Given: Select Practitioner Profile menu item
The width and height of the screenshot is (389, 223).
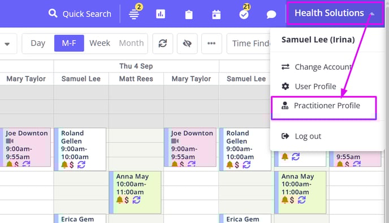Looking at the screenshot, I should point(324,106).
